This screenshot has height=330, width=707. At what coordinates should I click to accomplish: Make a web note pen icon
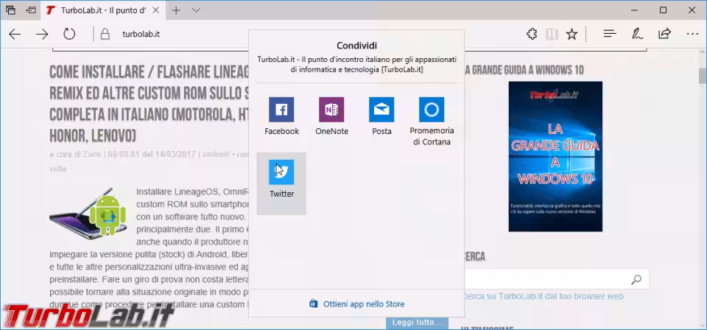point(637,34)
